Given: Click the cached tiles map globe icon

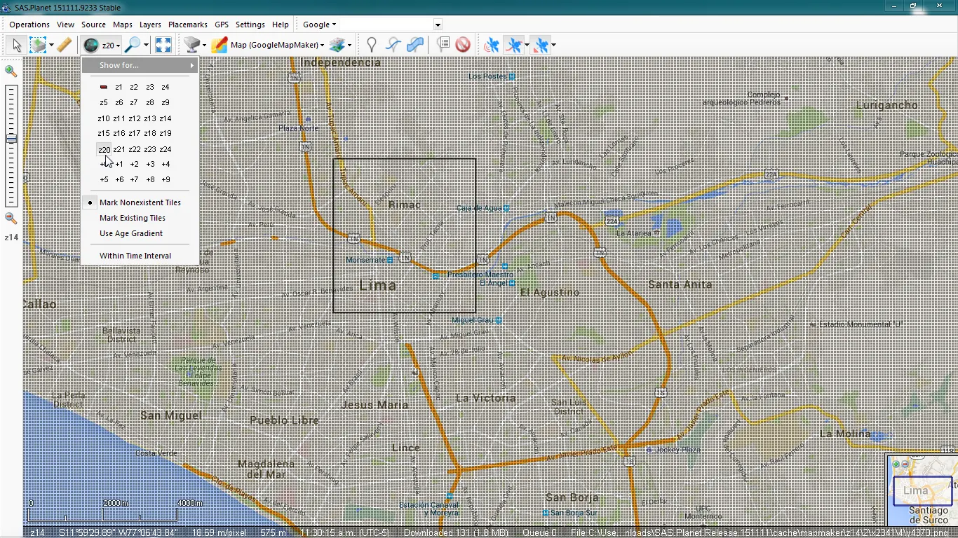Looking at the screenshot, I should click(x=90, y=46).
